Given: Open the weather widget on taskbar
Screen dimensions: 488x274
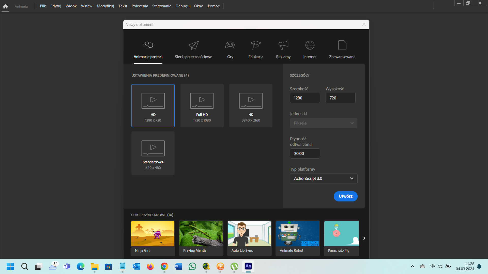Looking at the screenshot, I should coord(53,266).
